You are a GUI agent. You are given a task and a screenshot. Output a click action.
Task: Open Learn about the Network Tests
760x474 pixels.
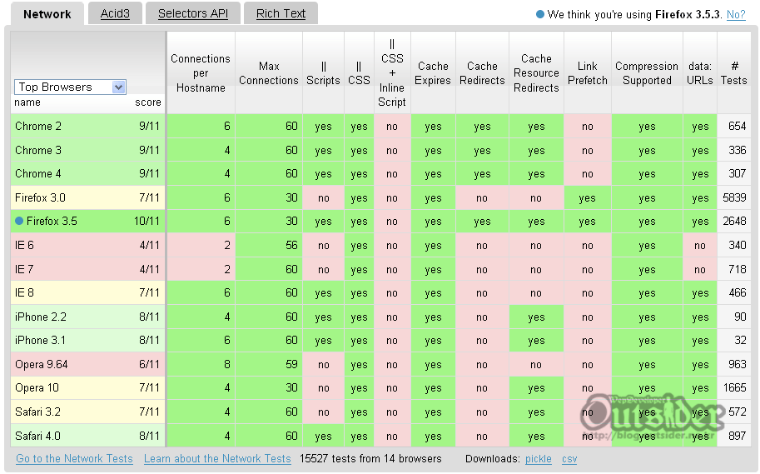pyautogui.click(x=217, y=459)
